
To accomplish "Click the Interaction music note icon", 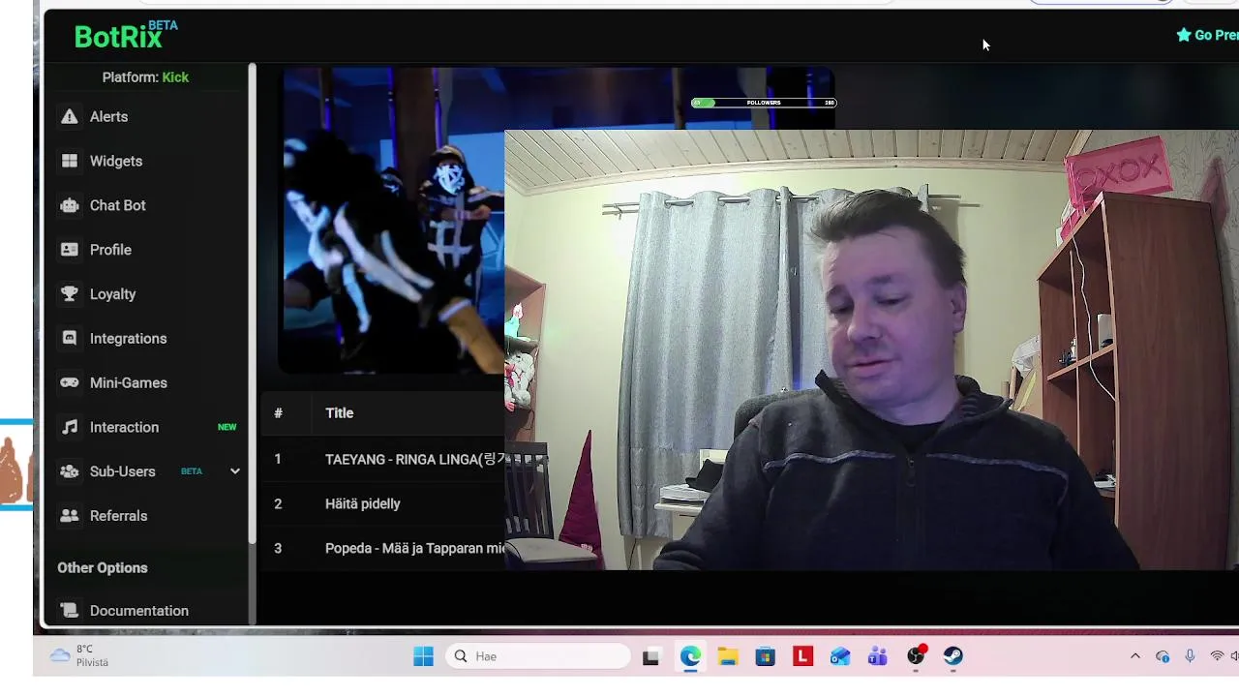I will 70,427.
